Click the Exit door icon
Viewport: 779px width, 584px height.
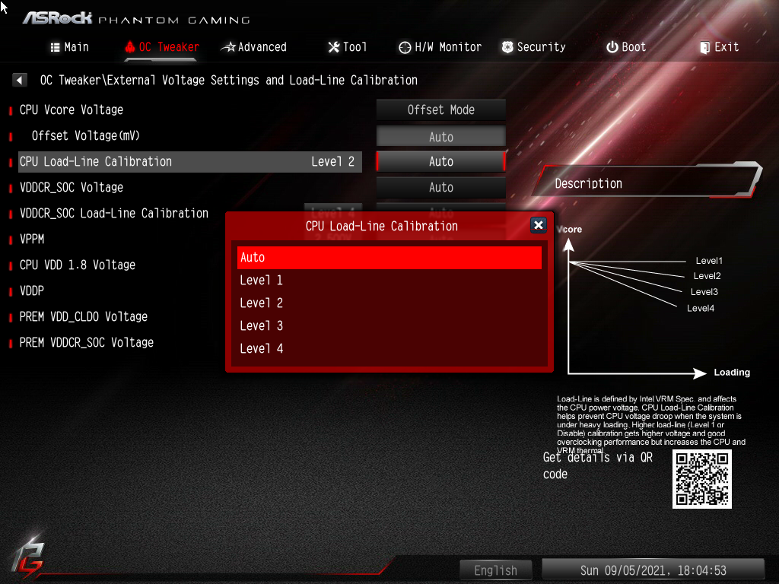click(x=704, y=48)
